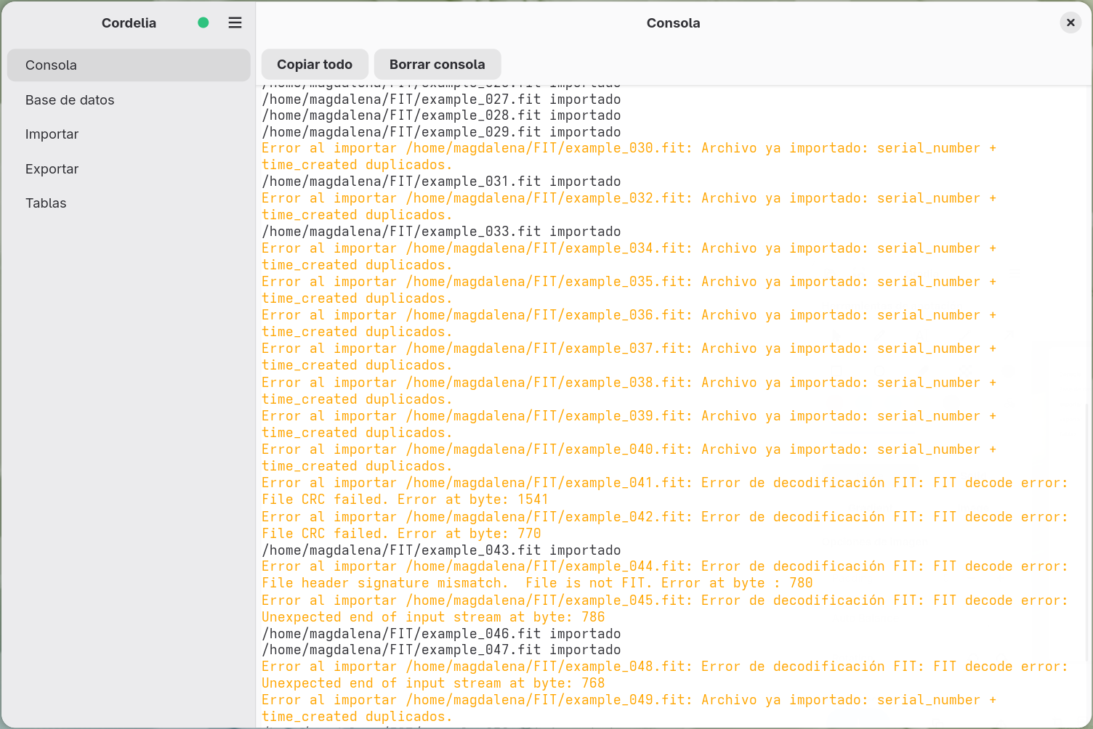Click the example_047.fit importado entry
Screen dimensions: 1093x729
(441, 649)
